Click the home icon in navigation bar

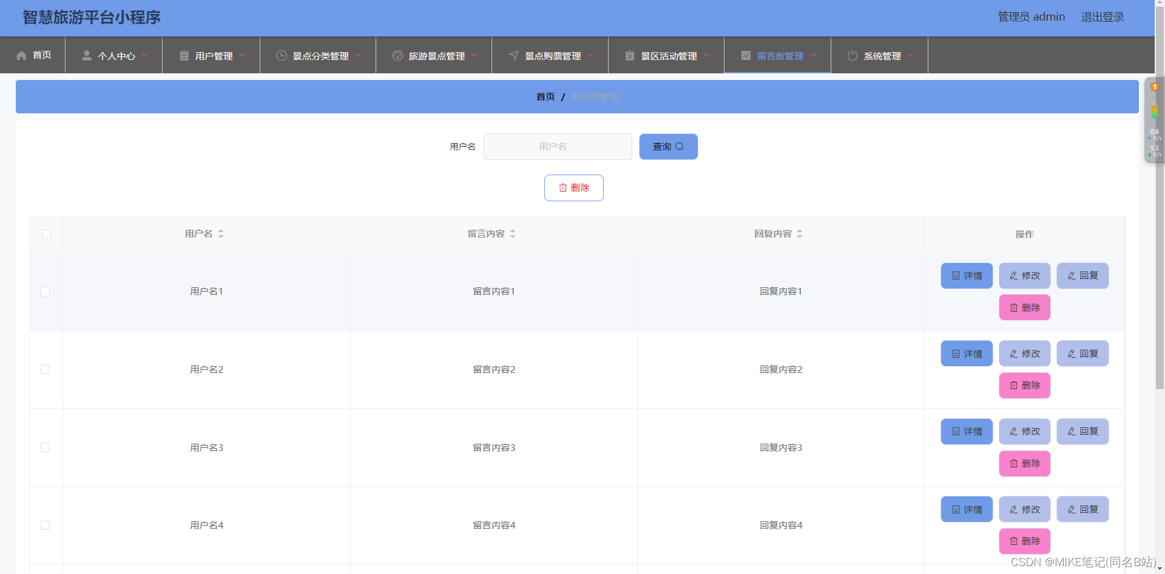[22, 56]
